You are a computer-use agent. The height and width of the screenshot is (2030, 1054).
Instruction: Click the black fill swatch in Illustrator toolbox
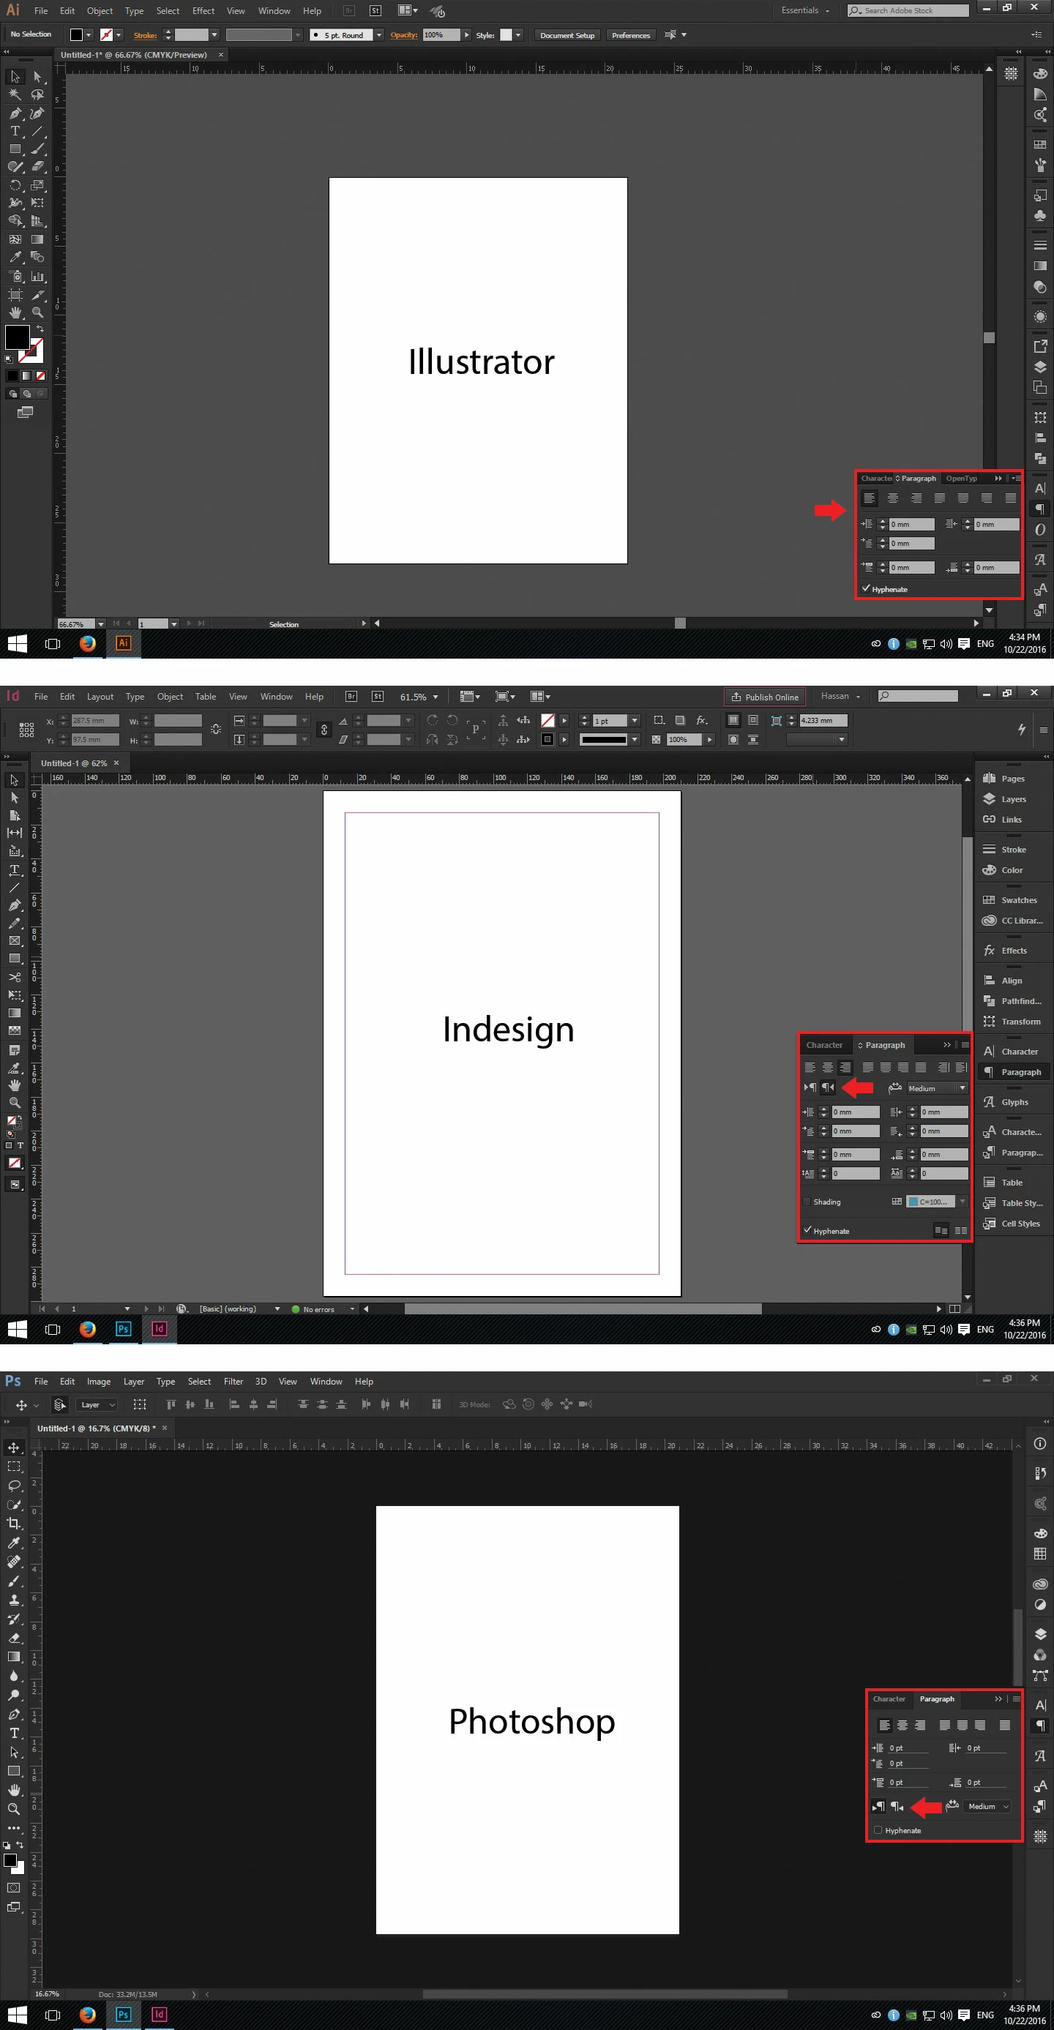pyautogui.click(x=17, y=337)
